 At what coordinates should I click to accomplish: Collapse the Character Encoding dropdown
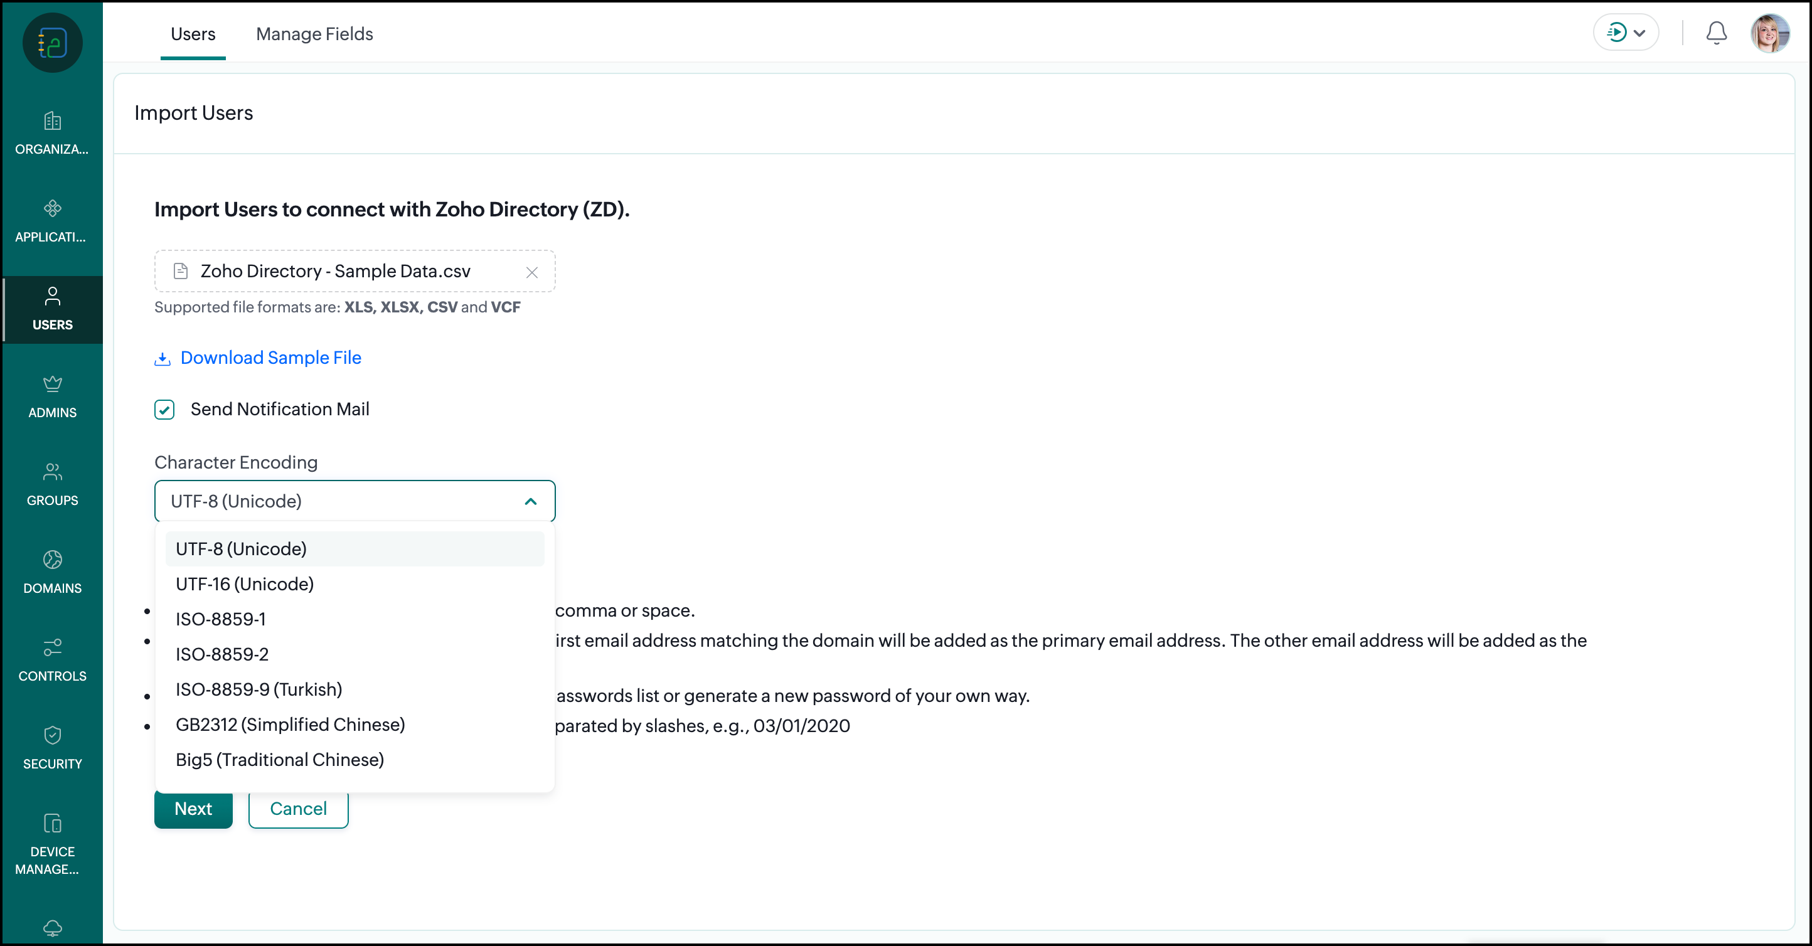coord(530,501)
